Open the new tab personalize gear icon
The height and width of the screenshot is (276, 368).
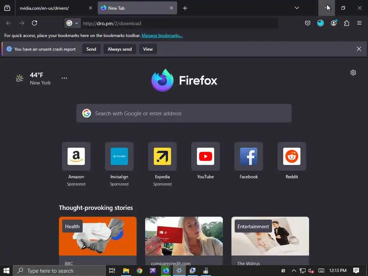353,73
